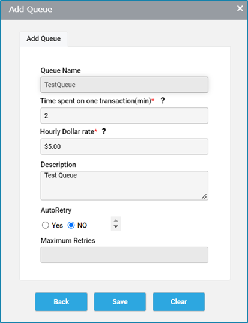Click the spinner up arrow beside AutoRetry
Image resolution: width=248 pixels, height=323 pixels.
(116, 220)
